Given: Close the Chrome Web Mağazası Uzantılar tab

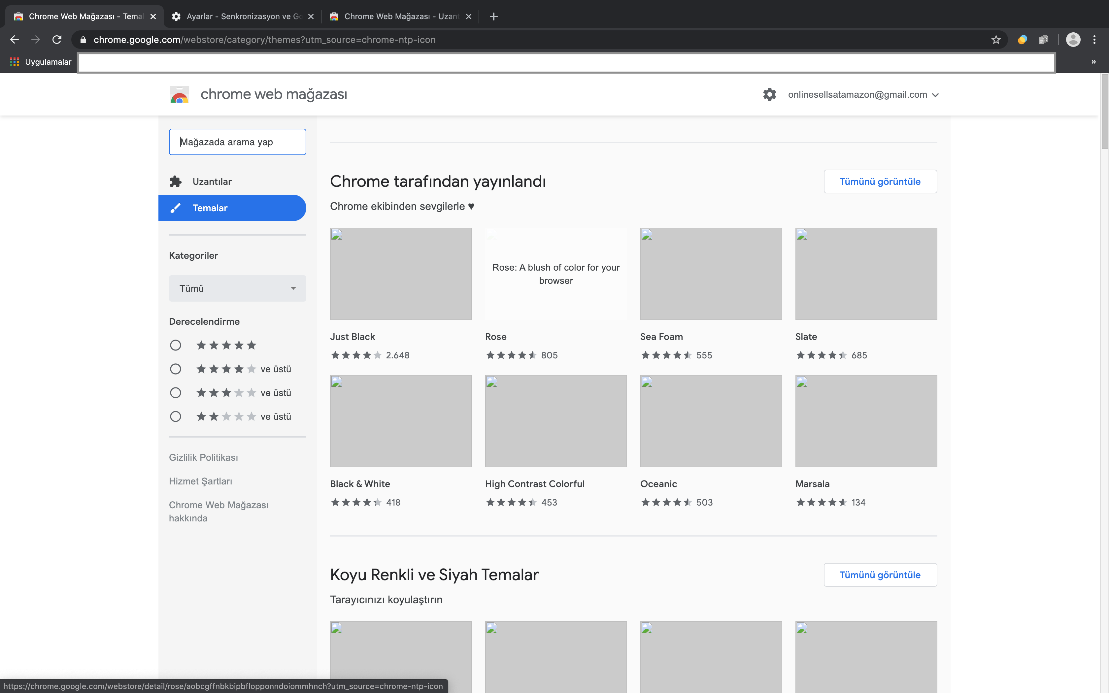Looking at the screenshot, I should click(x=468, y=16).
